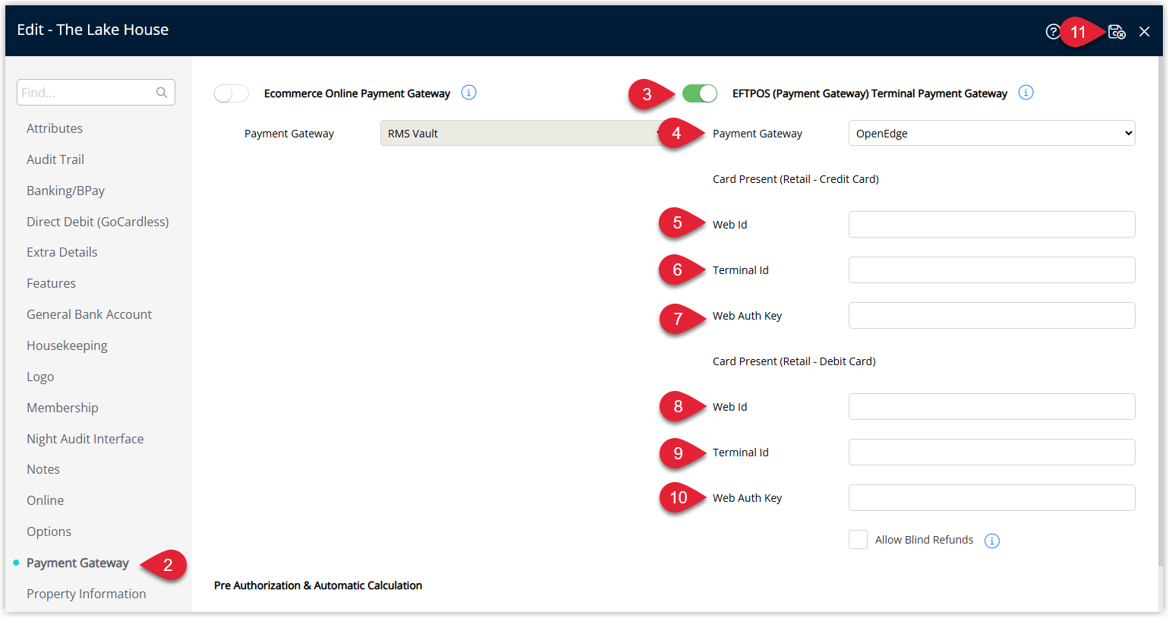Select Online in the sidebar
The width and height of the screenshot is (1169, 618).
point(46,500)
